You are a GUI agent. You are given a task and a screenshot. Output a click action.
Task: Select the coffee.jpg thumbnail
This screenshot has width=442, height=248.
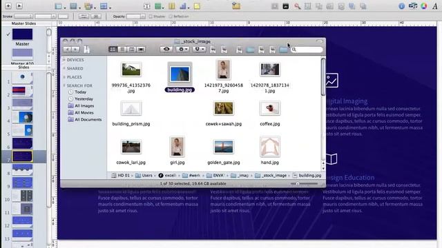point(270,108)
